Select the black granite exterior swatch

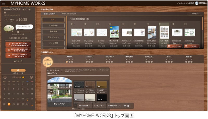tap(79, 85)
